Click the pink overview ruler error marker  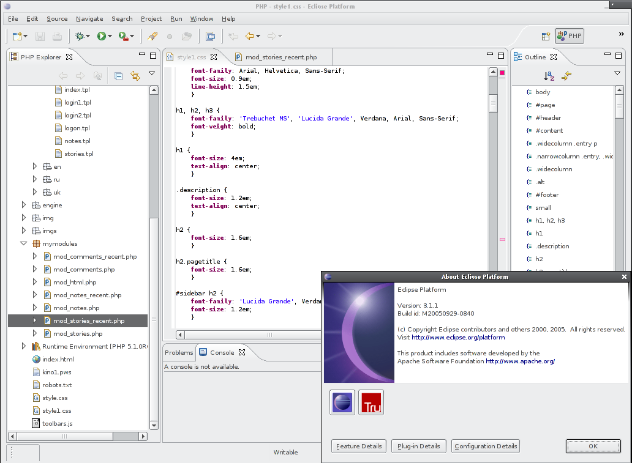coord(502,239)
